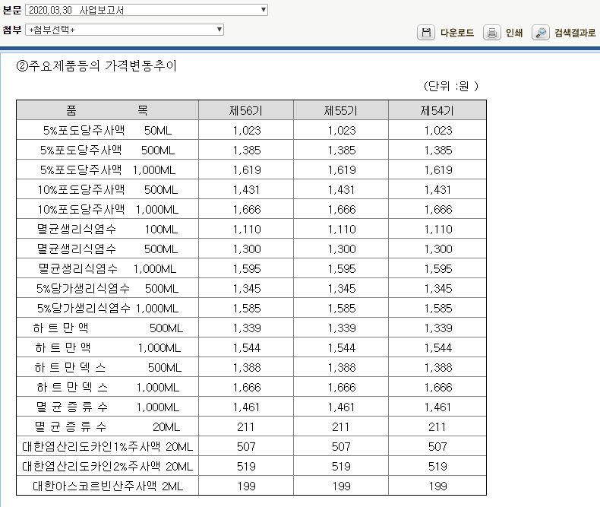The width and height of the screenshot is (600, 507).
Task: Click 제54기 value 507
Action: tap(437, 447)
